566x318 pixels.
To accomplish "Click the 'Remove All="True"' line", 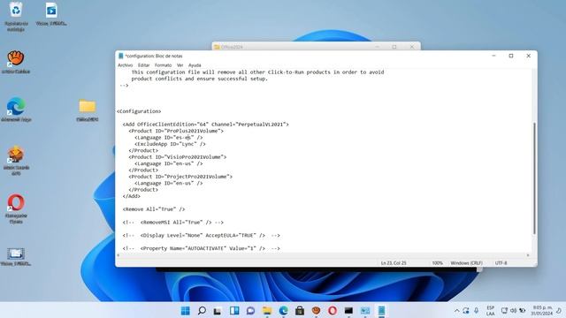I will 154,209.
